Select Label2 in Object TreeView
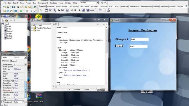This screenshot has height=106, width=189. point(10,36)
